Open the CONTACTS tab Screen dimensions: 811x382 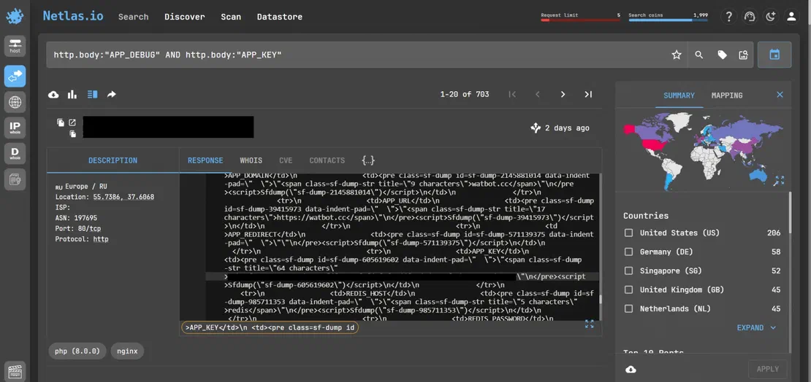click(327, 160)
